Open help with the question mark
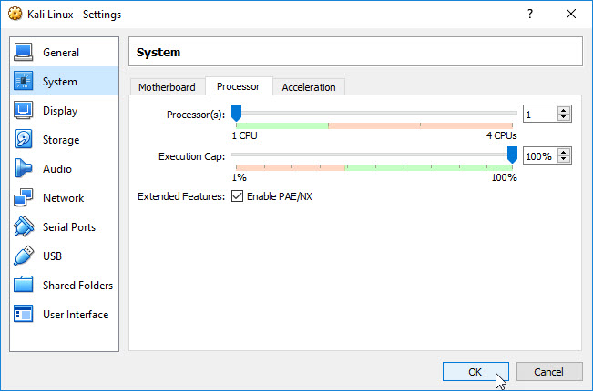 (x=530, y=14)
